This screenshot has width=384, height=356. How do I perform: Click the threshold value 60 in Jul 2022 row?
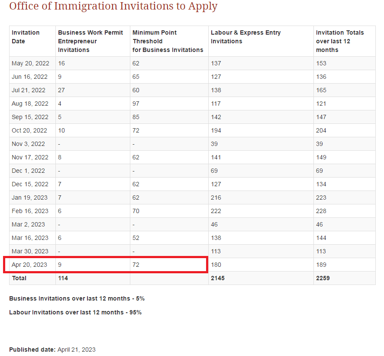(136, 90)
